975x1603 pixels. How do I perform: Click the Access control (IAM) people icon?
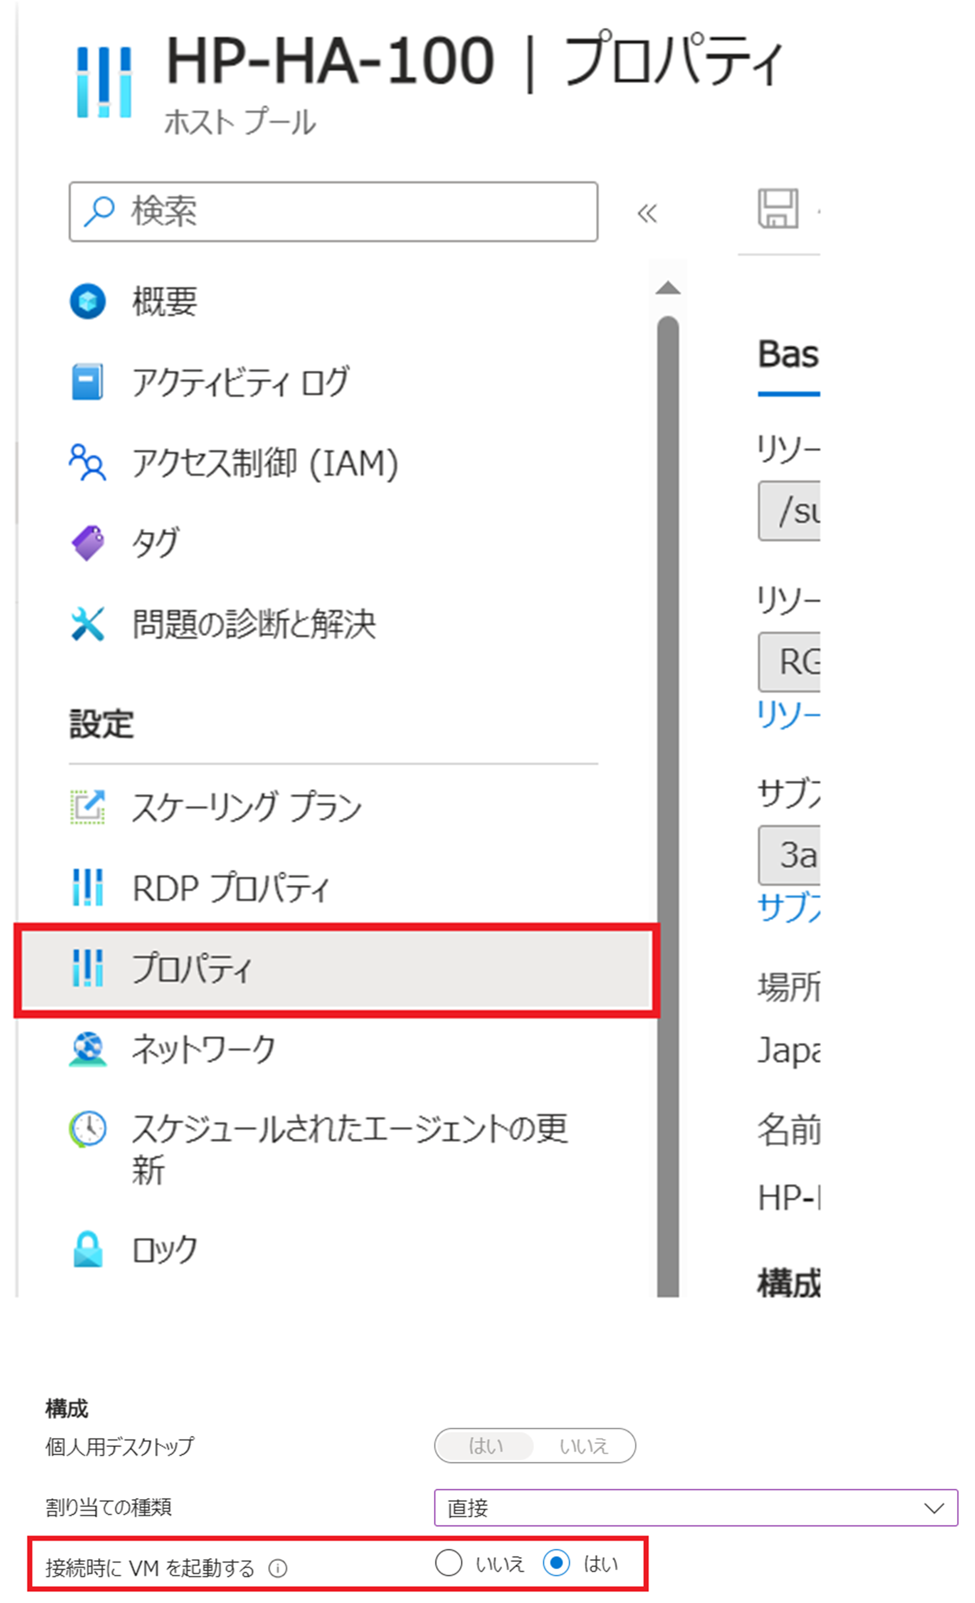click(x=88, y=462)
